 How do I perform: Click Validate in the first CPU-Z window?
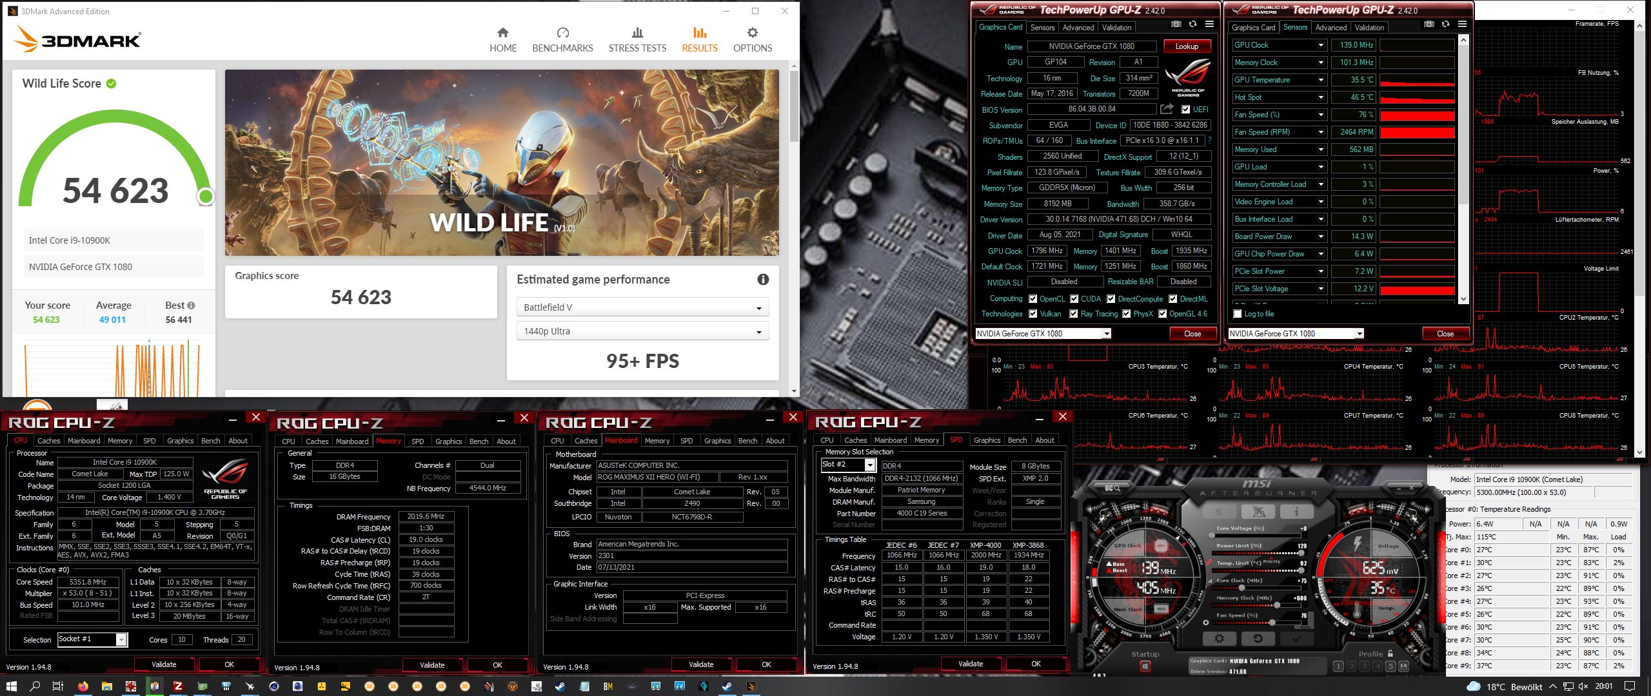(x=164, y=664)
